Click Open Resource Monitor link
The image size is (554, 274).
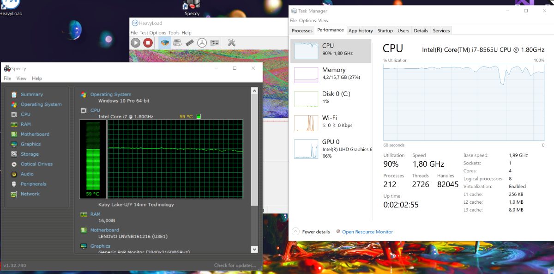pyautogui.click(x=367, y=232)
